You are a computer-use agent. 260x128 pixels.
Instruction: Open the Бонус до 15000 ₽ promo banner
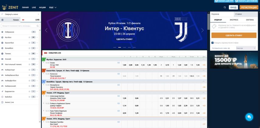click(234, 60)
